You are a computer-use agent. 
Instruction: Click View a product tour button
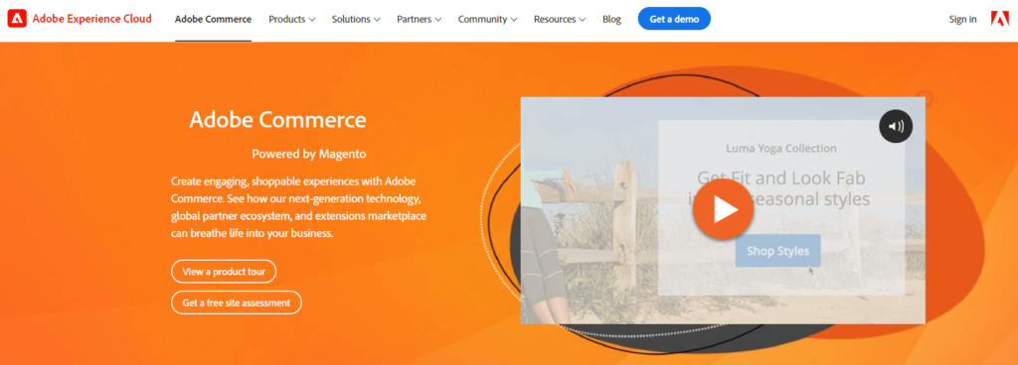point(224,272)
